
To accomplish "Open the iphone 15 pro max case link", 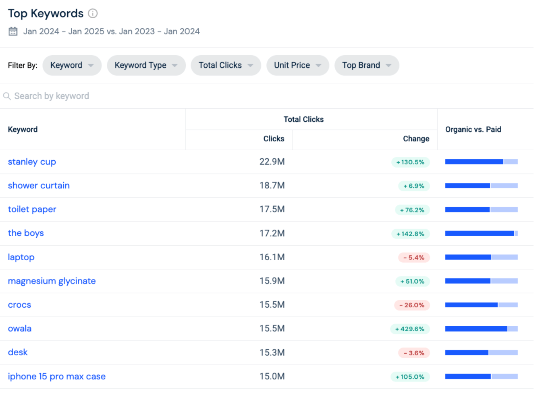I will pos(57,377).
